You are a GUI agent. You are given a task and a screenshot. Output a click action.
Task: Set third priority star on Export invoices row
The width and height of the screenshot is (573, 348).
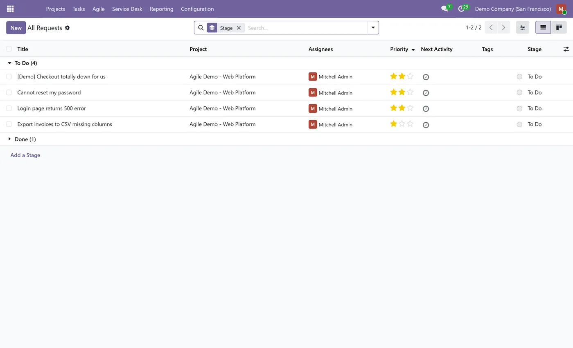coord(410,124)
